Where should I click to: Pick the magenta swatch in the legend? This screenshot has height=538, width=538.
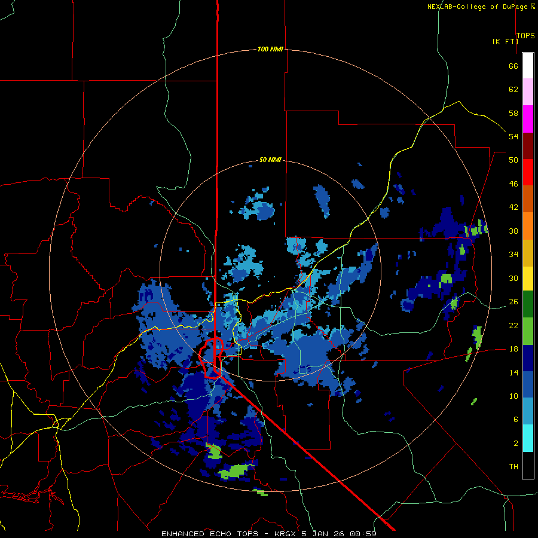528,119
